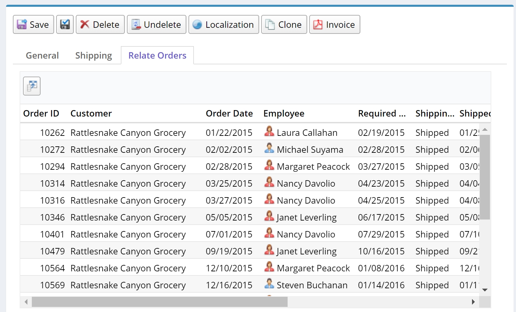Select the secondary save-as diskette icon

(65, 24)
